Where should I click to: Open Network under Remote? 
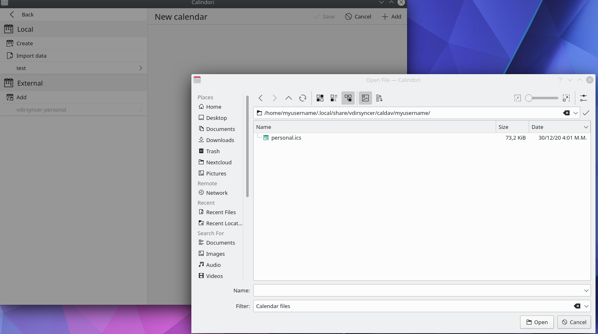point(213,193)
